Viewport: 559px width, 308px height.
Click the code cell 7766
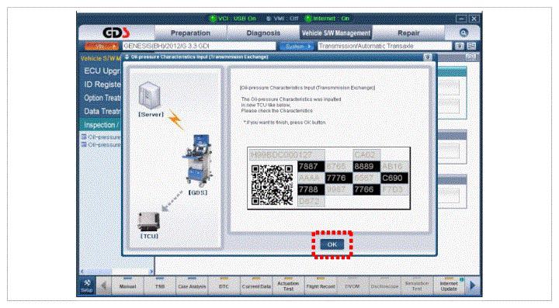click(366, 189)
